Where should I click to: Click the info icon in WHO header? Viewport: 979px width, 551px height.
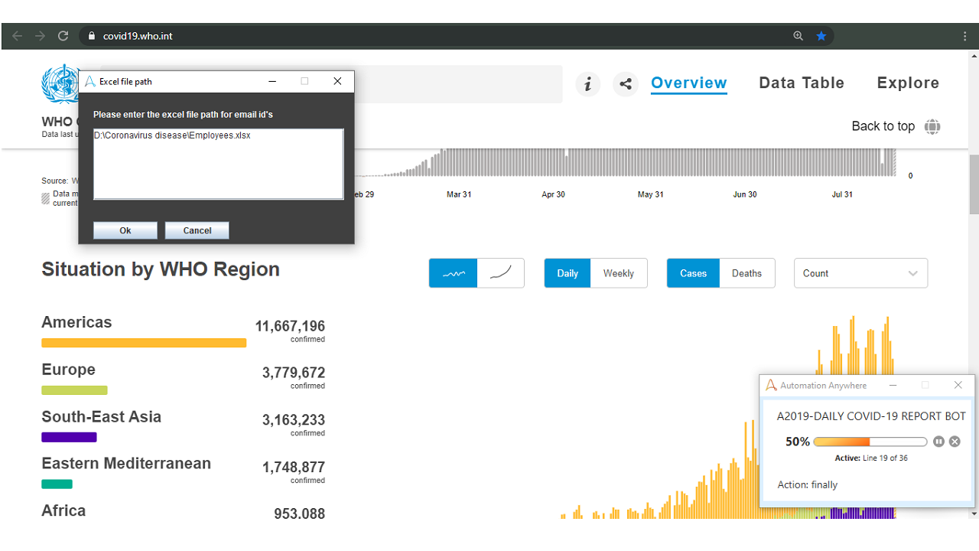pyautogui.click(x=587, y=84)
